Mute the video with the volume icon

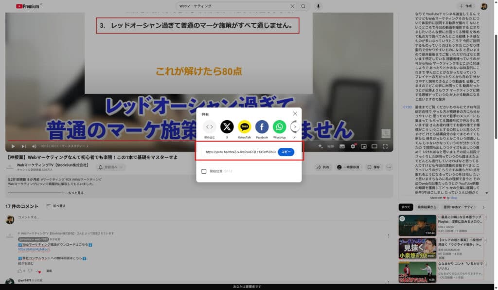tap(33, 146)
